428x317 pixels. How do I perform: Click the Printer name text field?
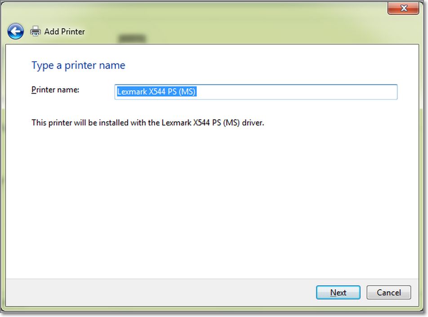256,92
